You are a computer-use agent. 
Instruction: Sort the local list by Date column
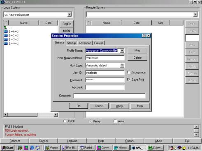(x=49, y=23)
